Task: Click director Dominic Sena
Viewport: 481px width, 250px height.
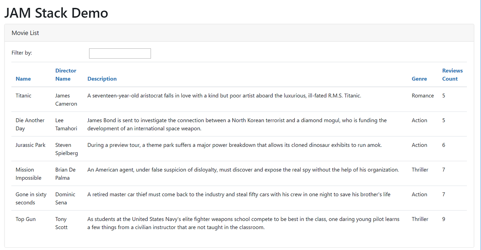Action: click(65, 199)
